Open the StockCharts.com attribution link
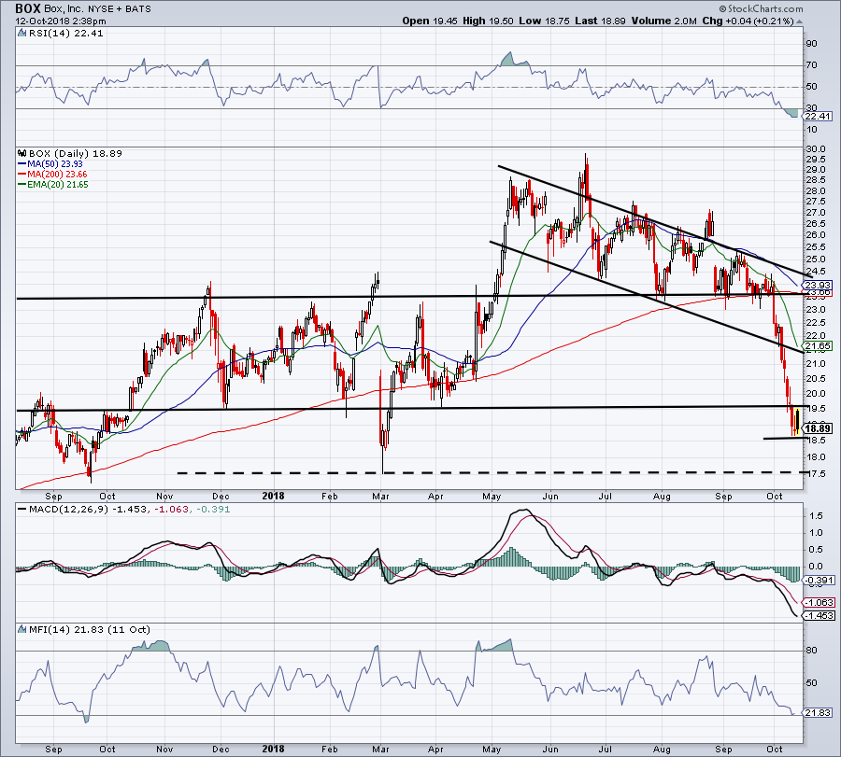 [764, 8]
